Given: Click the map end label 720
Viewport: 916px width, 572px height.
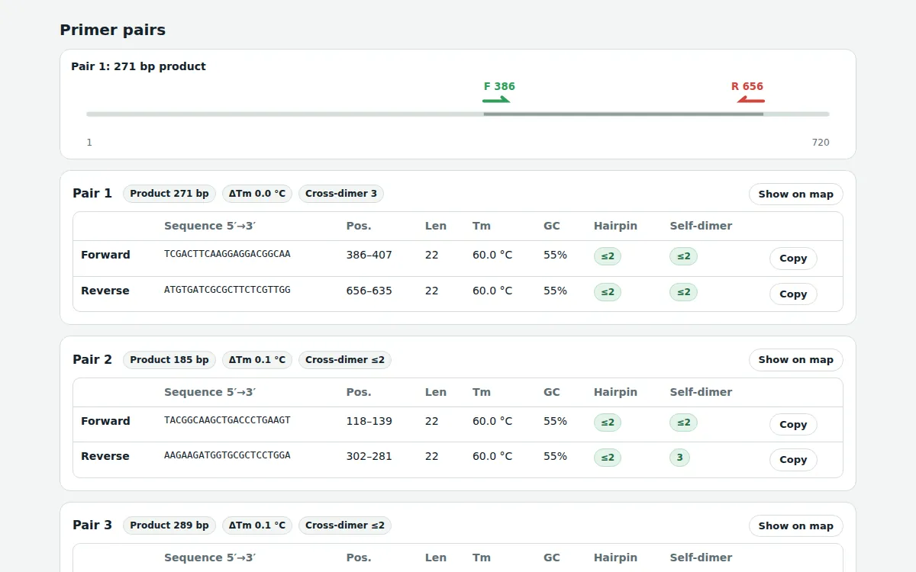Looking at the screenshot, I should coord(821,143).
